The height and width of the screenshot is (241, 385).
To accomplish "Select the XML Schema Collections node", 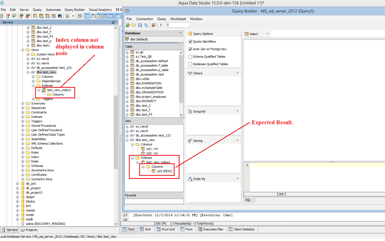I will click(47, 143).
